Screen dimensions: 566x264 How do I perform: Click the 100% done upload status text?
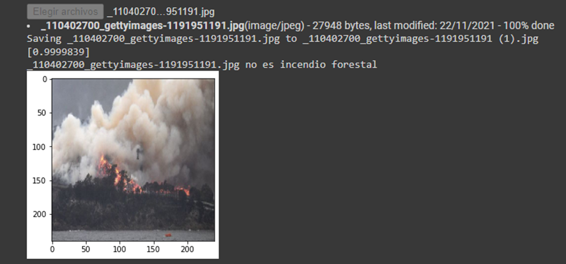click(x=529, y=26)
